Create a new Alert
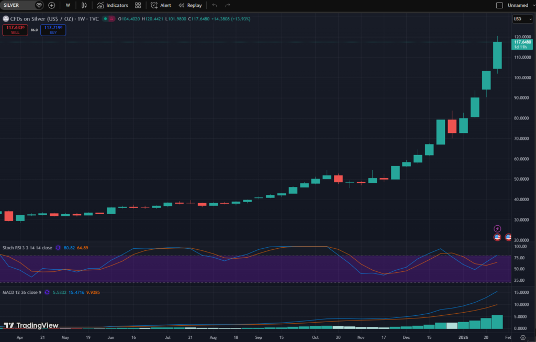Viewport: 536px width, 342px height. (161, 5)
